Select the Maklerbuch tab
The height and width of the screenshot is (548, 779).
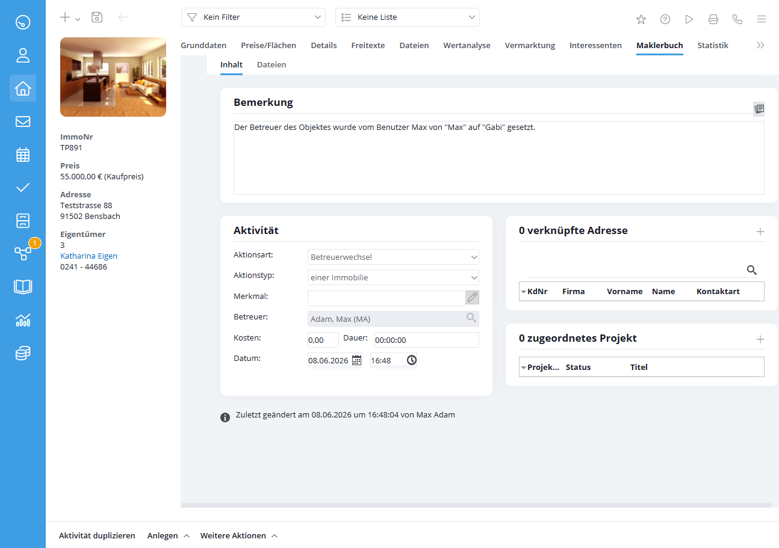pyautogui.click(x=660, y=45)
